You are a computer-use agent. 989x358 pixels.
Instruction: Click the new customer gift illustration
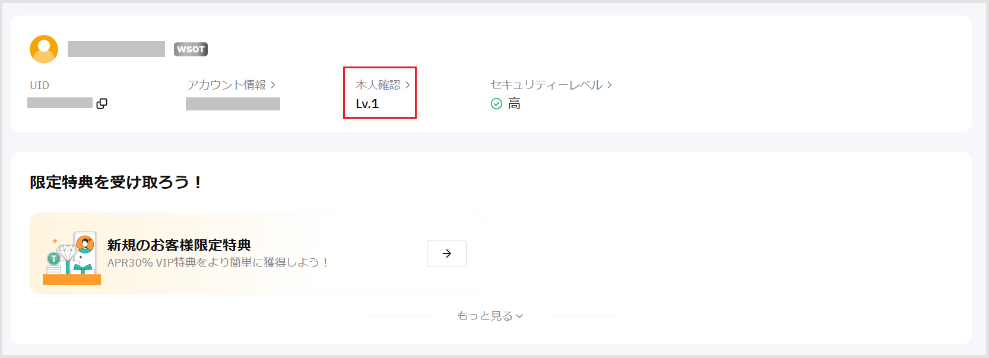coord(72,258)
